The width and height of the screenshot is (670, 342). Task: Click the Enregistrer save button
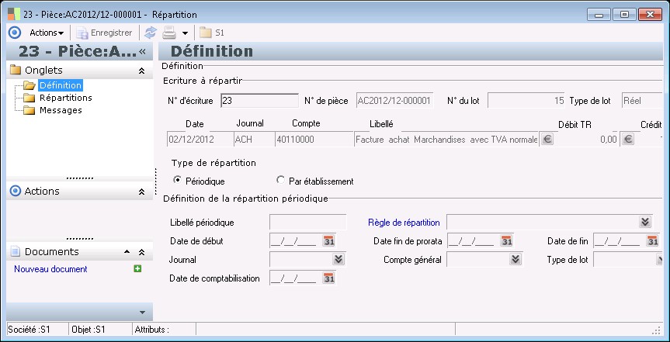click(104, 33)
